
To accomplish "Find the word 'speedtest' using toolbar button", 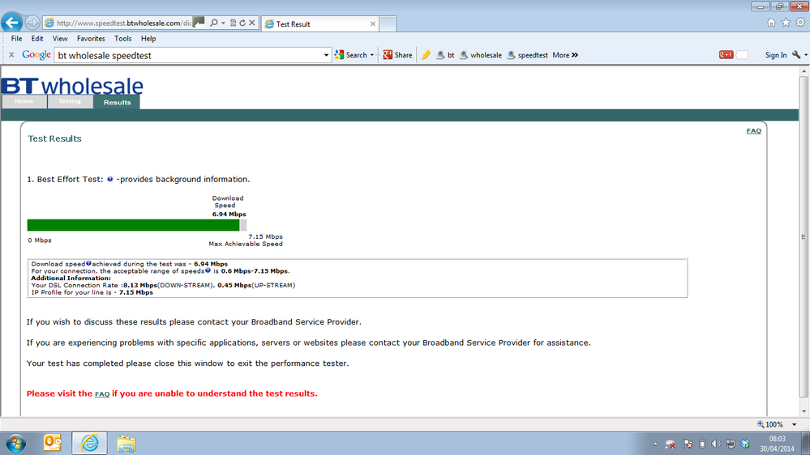I will (x=527, y=55).
